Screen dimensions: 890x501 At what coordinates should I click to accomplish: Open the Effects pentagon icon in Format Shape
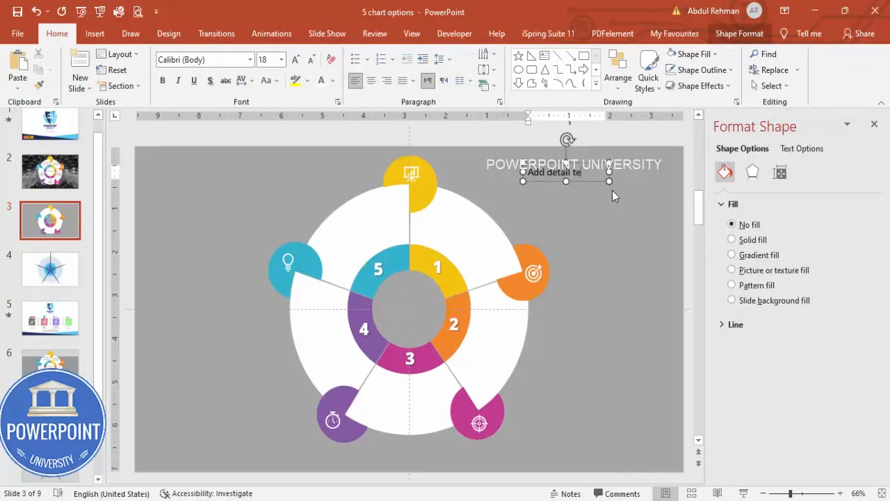point(752,173)
